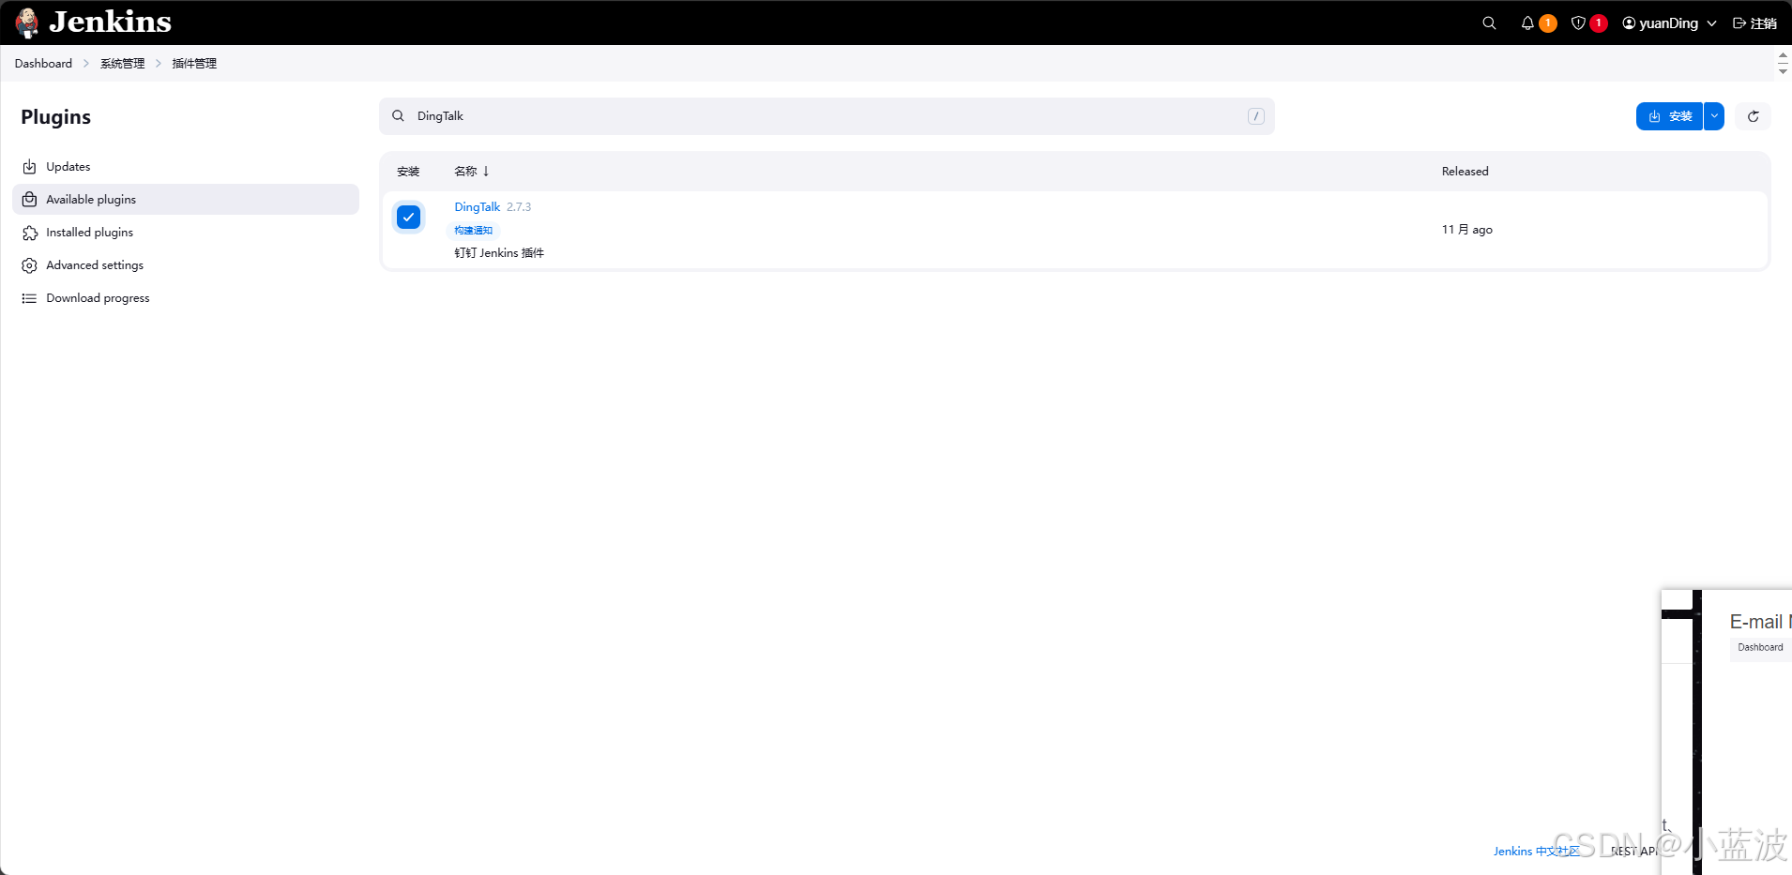The image size is (1792, 875).
Task: Click the '钉钉 Jenkins 插件' description
Action: (499, 253)
